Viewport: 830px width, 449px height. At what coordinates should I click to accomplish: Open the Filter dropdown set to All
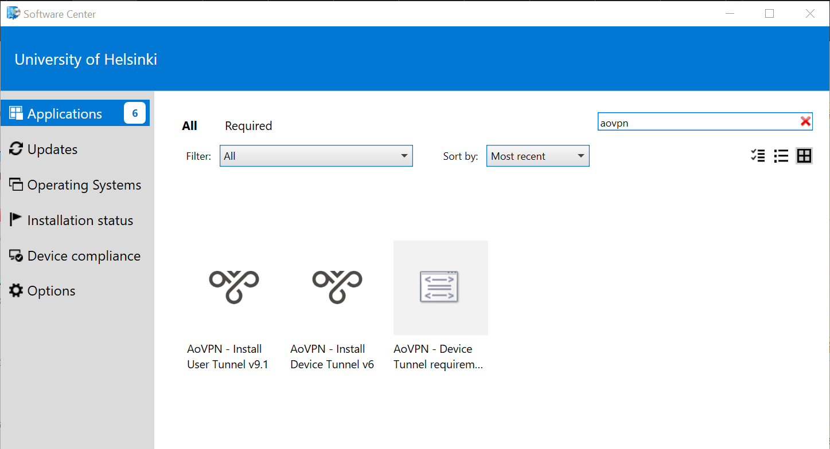tap(316, 156)
